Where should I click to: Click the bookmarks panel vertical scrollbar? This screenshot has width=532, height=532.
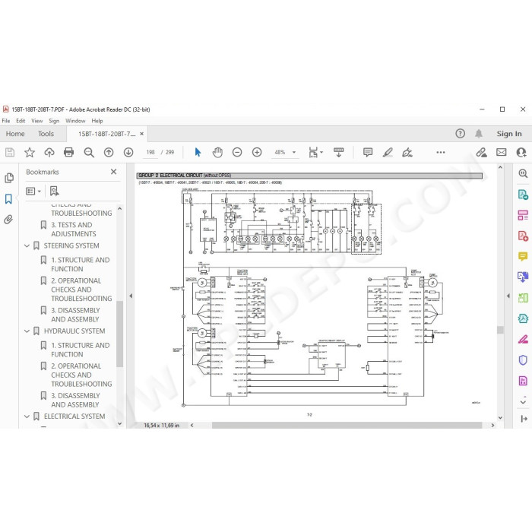pyautogui.click(x=119, y=334)
